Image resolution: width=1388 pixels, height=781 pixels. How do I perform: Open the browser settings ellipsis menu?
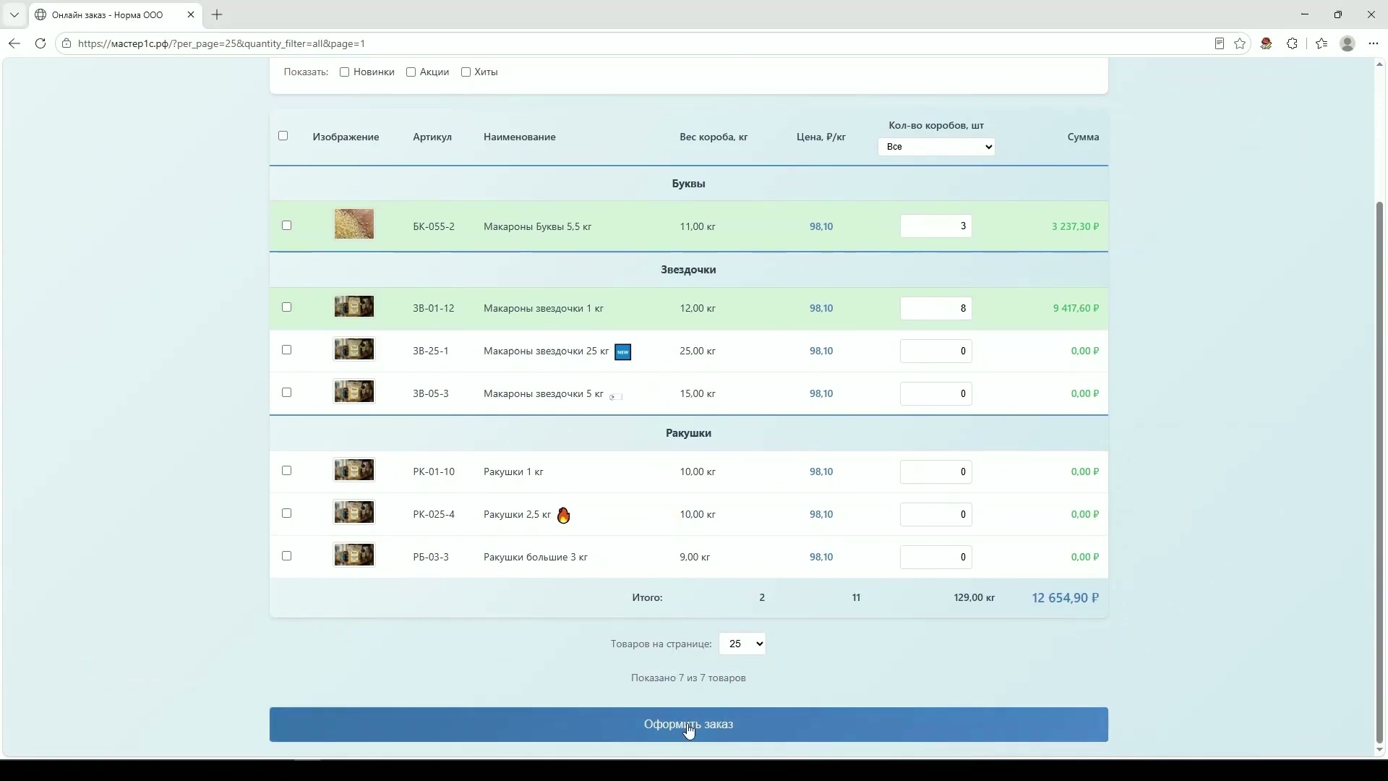pyautogui.click(x=1373, y=43)
